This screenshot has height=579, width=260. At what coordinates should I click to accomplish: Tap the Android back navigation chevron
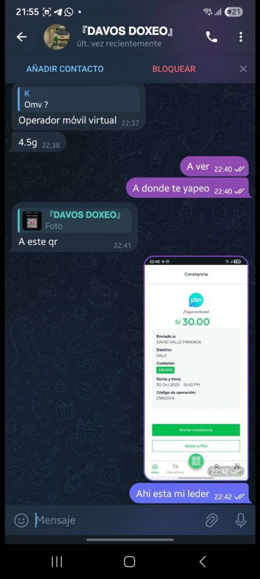[203, 562]
